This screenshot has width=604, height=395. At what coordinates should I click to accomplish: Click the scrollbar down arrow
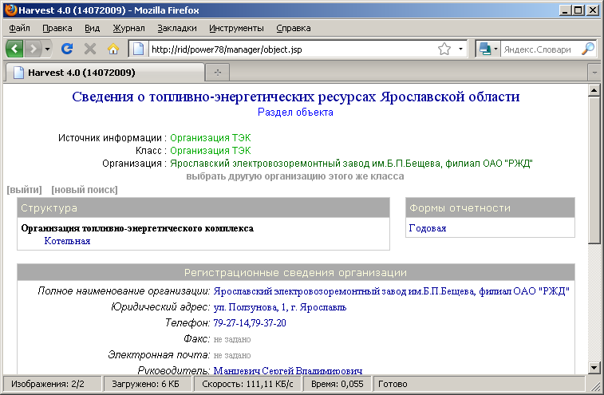(594, 368)
